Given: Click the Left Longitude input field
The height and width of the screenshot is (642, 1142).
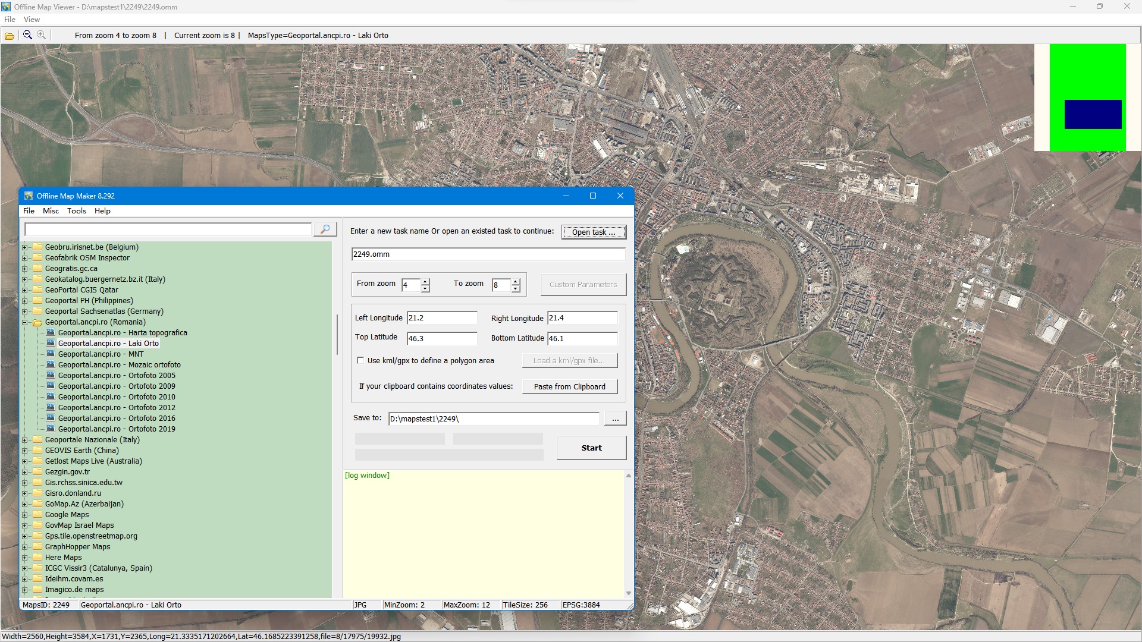Looking at the screenshot, I should coord(442,318).
